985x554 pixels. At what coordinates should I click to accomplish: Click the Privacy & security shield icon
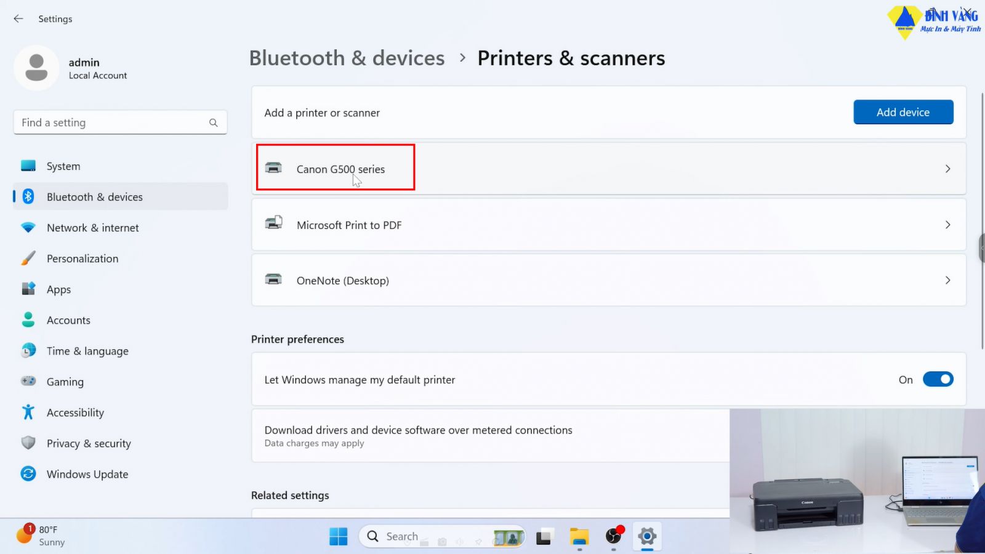coord(28,443)
